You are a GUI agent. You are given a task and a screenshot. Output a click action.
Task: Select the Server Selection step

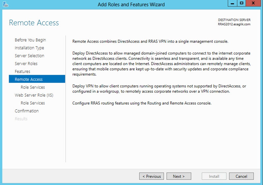(x=29, y=56)
